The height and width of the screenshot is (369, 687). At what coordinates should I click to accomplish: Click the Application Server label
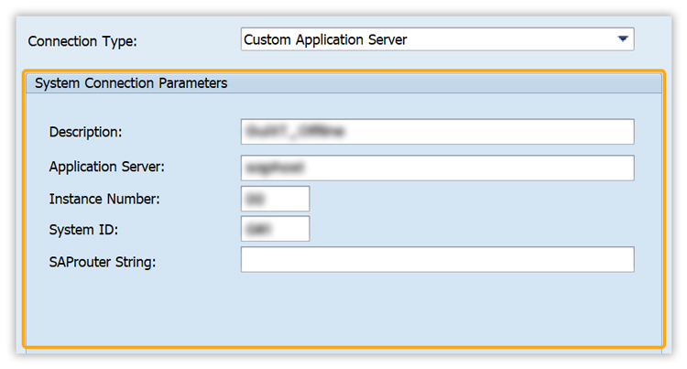pos(106,167)
